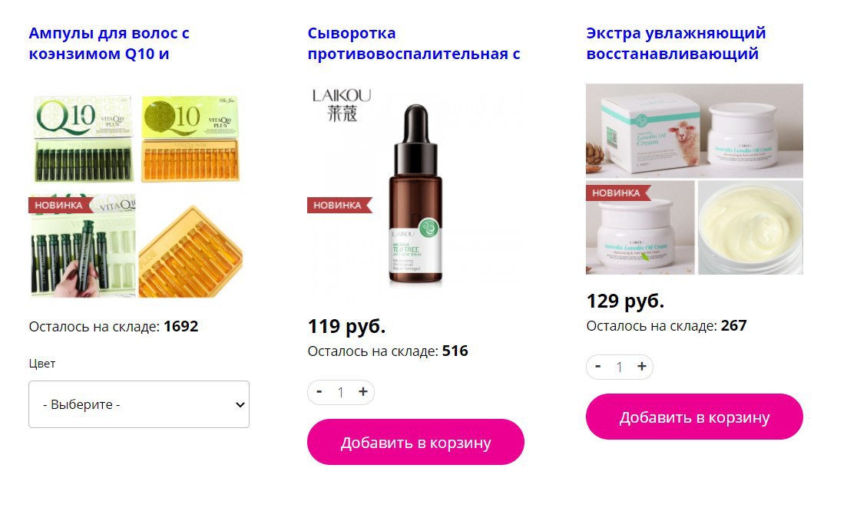Add the 129 руб. cream to cart
Image resolution: width=847 pixels, height=524 pixels.
[x=695, y=417]
